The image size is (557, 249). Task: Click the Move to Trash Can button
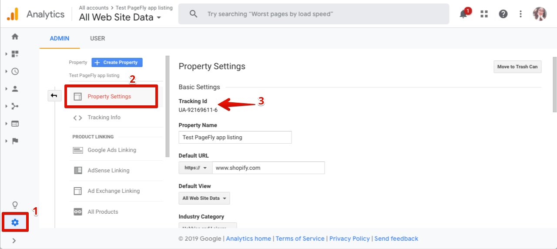(x=517, y=67)
